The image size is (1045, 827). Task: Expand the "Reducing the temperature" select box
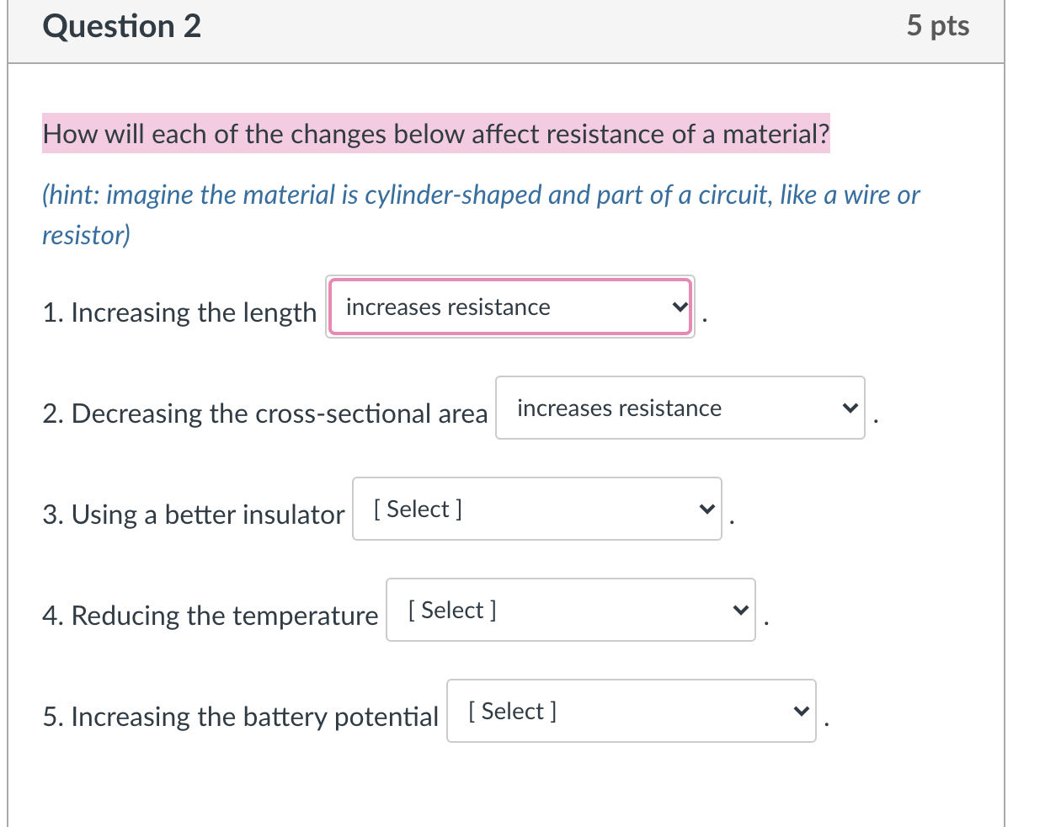click(569, 611)
